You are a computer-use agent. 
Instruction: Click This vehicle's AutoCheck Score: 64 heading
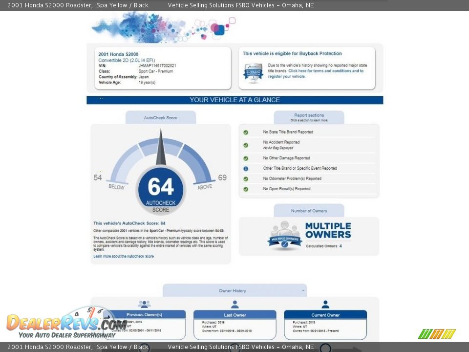coord(129,223)
